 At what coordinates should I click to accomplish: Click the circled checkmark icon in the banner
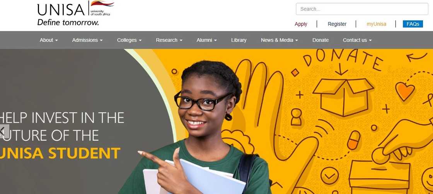click(329, 176)
